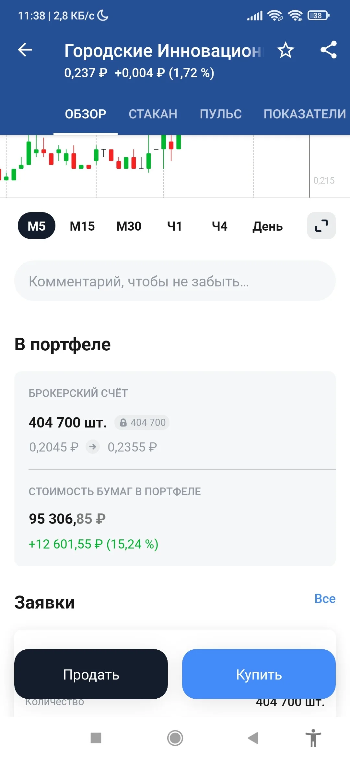Switch chart to M15 interval

pos(82,226)
